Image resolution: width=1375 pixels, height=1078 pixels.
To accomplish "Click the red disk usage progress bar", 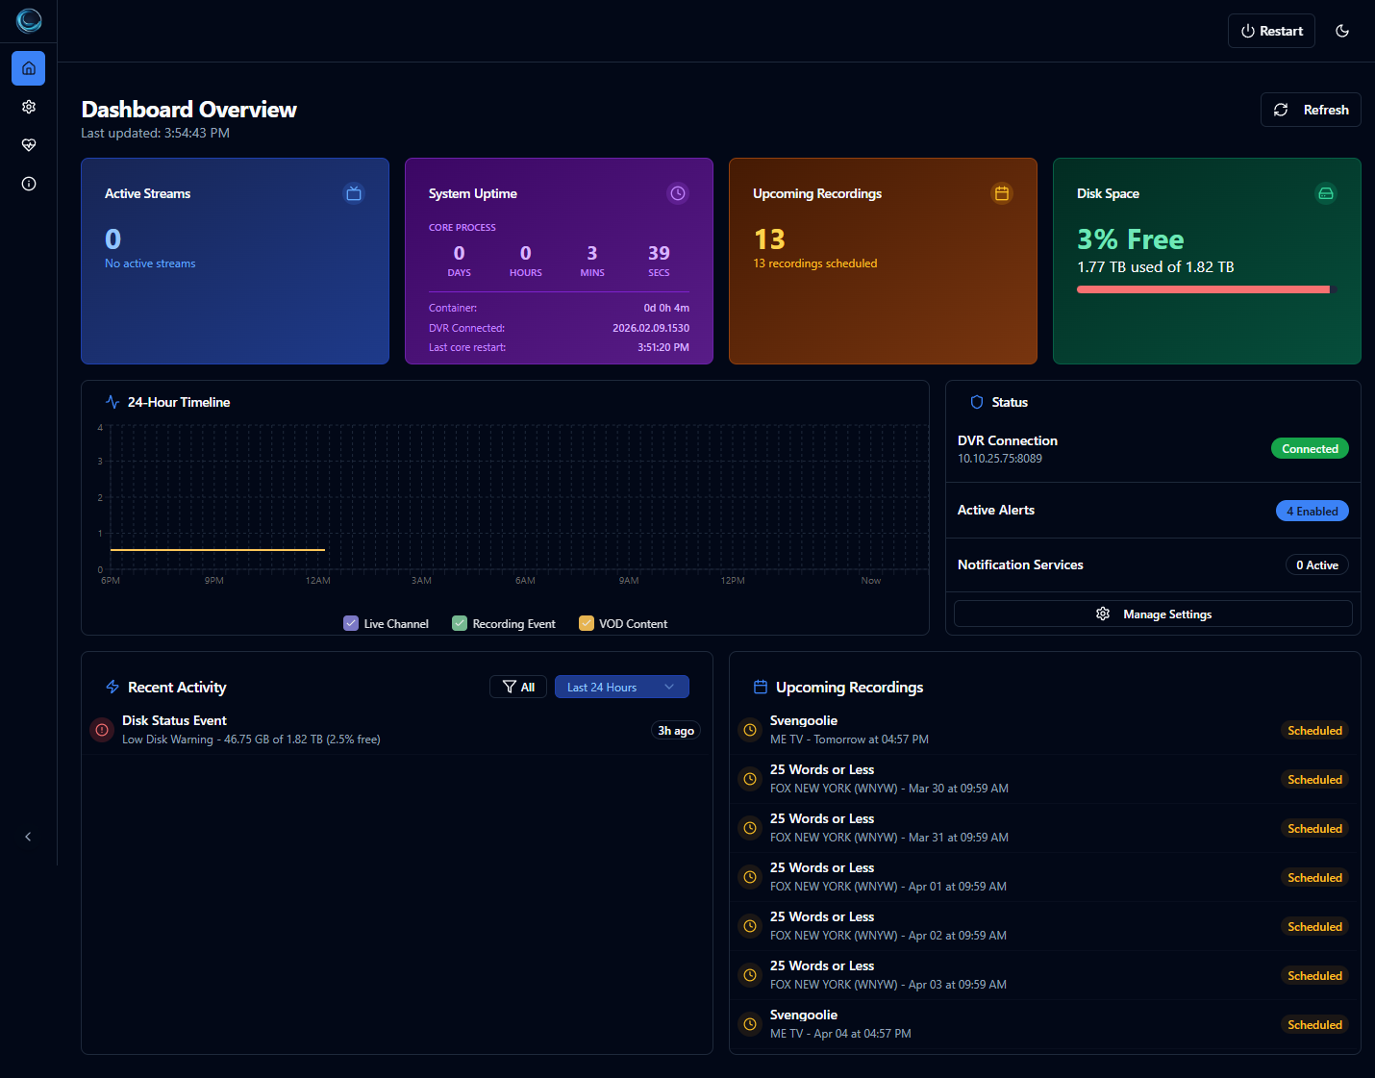I will pyautogui.click(x=1205, y=288).
